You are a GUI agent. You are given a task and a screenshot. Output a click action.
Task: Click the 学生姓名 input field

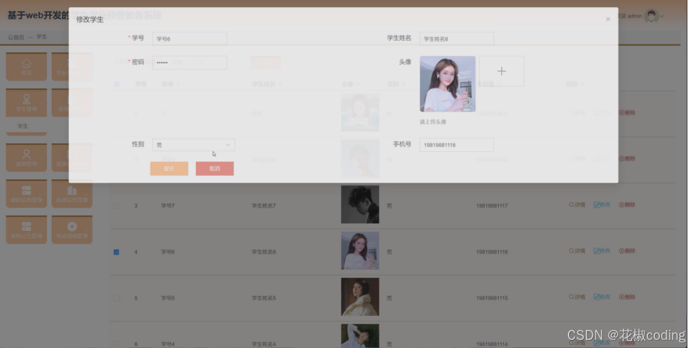pyautogui.click(x=457, y=39)
